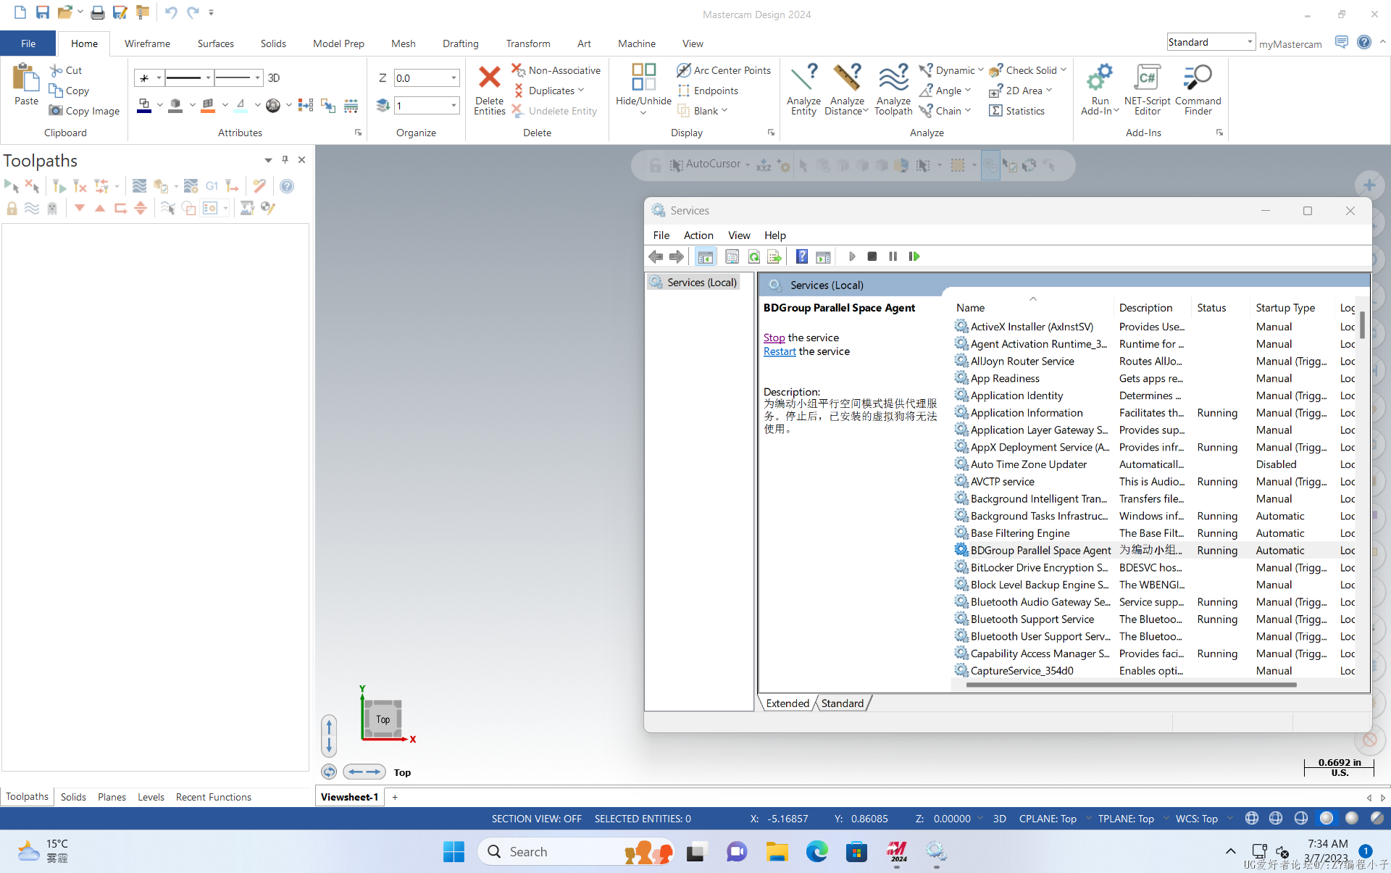Screen dimensions: 1391x873
Task: Expand the Check Solid dropdown
Action: click(1064, 70)
